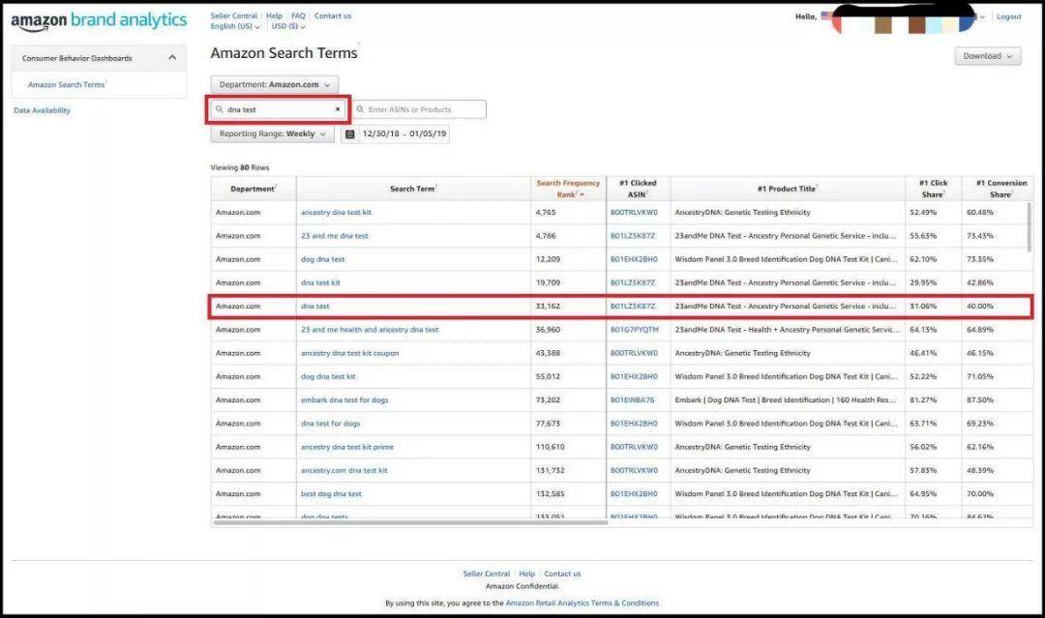Open the dna test for dogs search term
The height and width of the screenshot is (618, 1045).
point(330,424)
